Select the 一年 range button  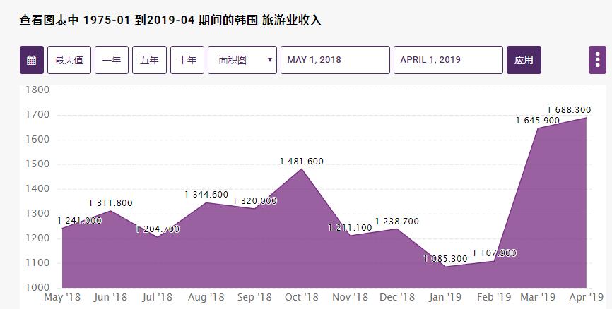point(112,60)
